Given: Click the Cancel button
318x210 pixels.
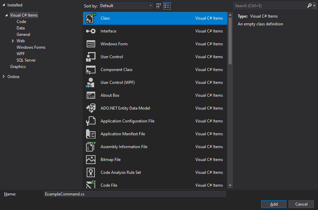Looking at the screenshot, I should (x=301, y=204).
